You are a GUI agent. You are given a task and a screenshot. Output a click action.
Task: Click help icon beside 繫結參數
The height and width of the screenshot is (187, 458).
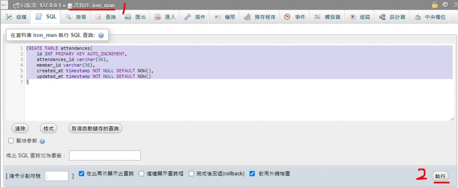(42, 141)
